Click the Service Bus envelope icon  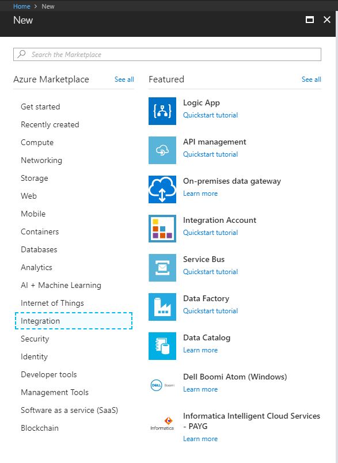[x=162, y=268]
